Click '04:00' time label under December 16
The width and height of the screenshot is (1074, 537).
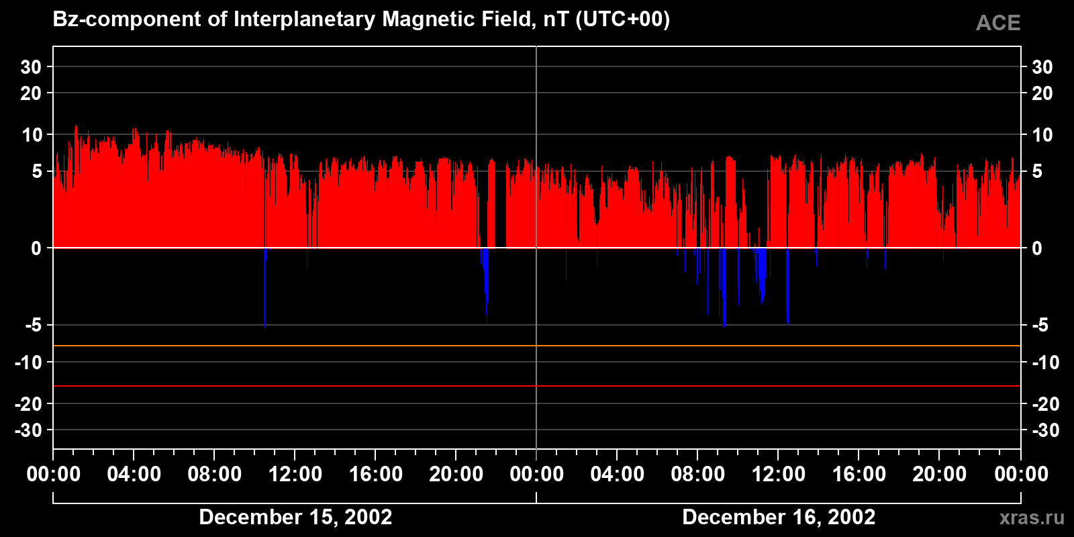point(618,474)
